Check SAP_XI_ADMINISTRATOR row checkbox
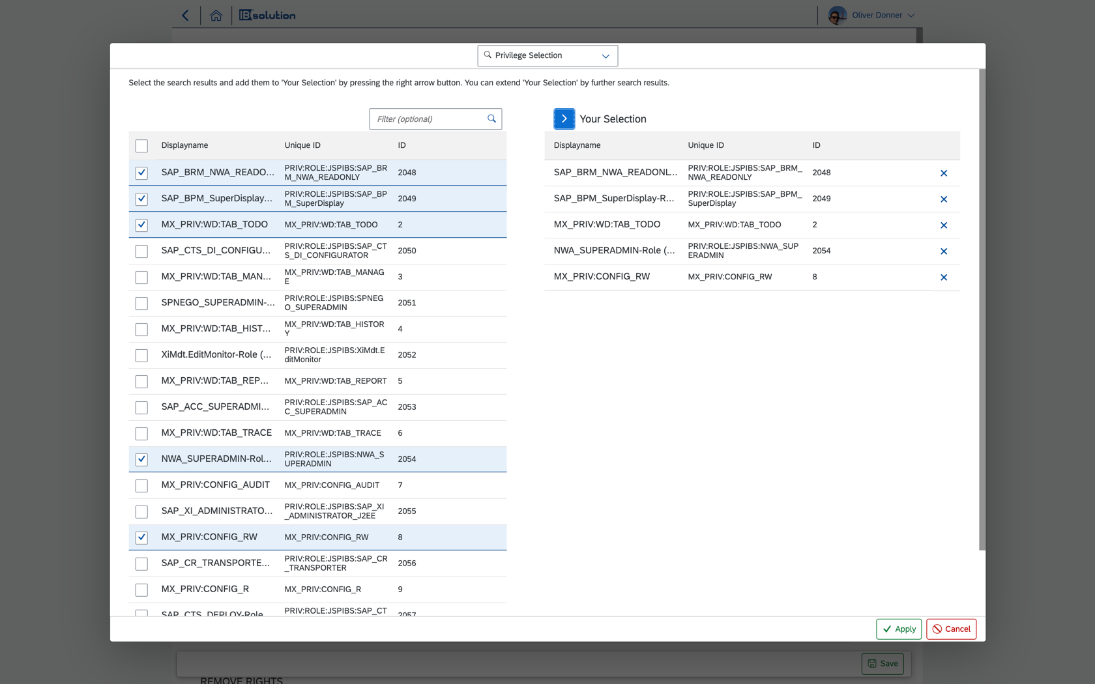 coord(141,511)
